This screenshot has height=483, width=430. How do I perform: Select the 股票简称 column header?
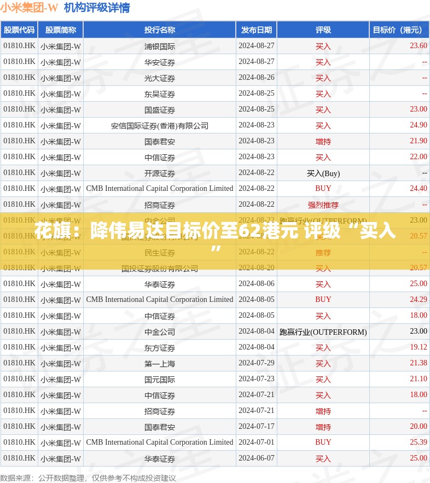61,30
